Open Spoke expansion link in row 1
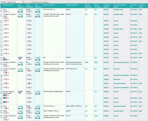This screenshot has height=121, width=148. click(x=140, y=10)
